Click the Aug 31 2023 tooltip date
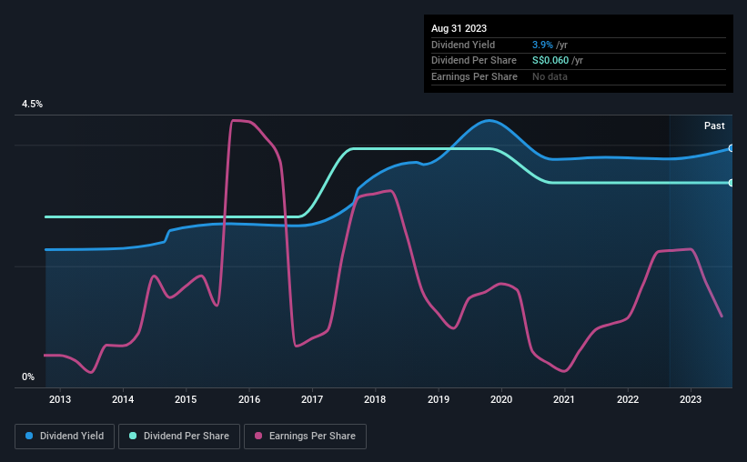The width and height of the screenshot is (747, 462). 459,28
